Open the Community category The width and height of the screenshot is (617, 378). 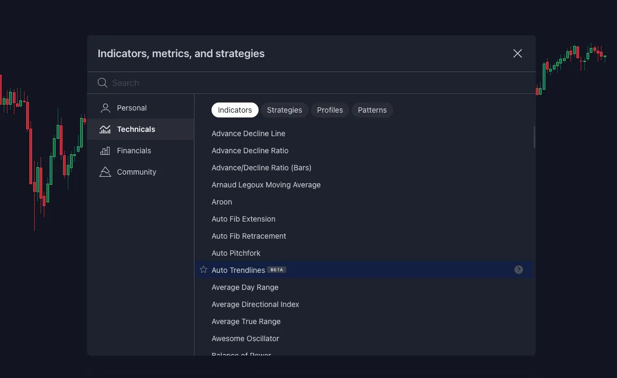tap(141, 172)
